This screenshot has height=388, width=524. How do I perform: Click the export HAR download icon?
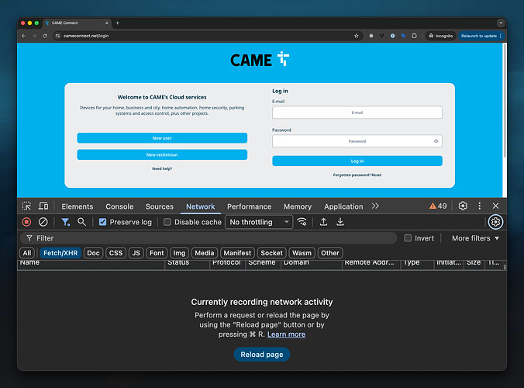(340, 222)
